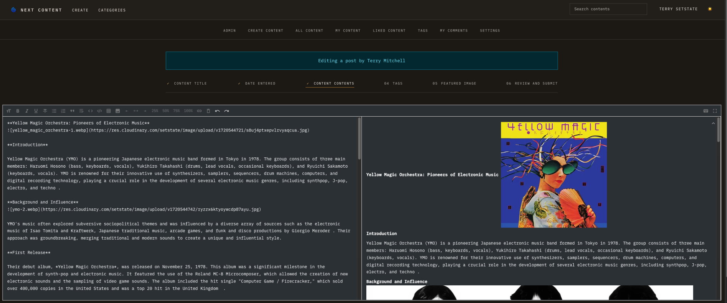This screenshot has width=727, height=303.
Task: Insert an image with the picture icon
Action: (x=117, y=111)
